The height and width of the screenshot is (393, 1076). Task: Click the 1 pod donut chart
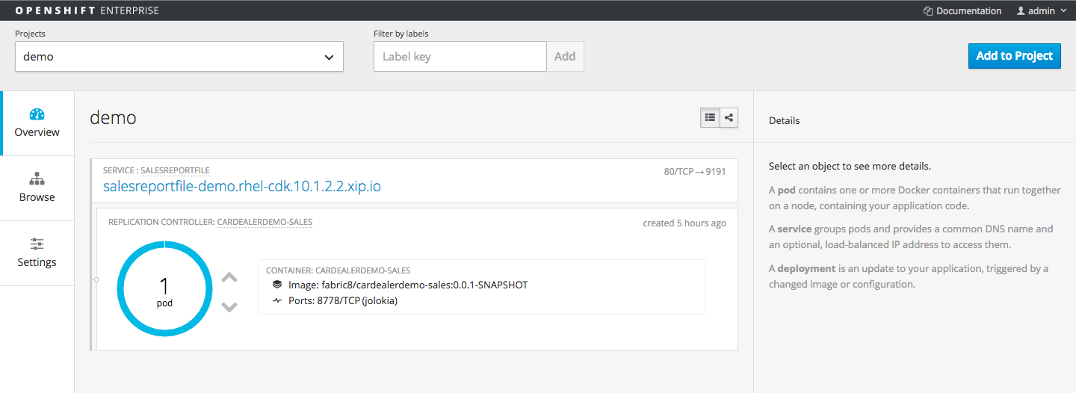coord(164,288)
